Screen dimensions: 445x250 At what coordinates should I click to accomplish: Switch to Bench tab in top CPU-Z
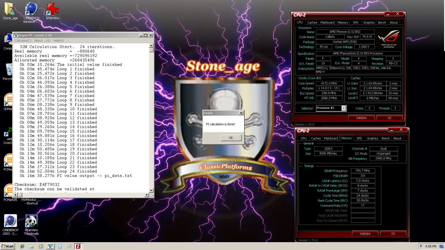point(382,22)
